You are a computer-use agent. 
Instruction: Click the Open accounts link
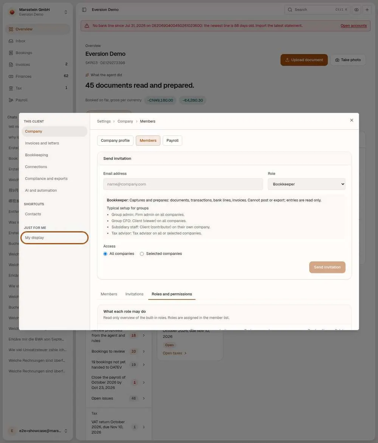353,26
